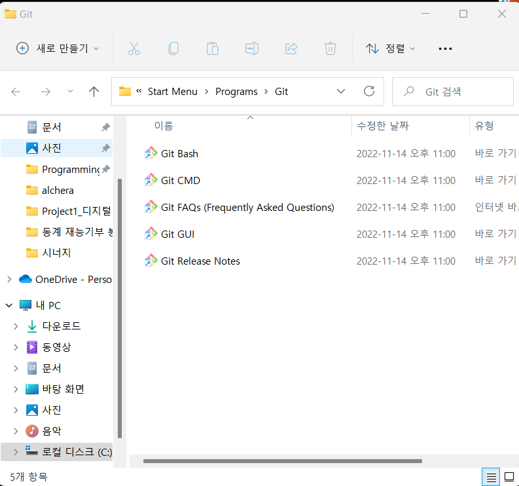The image size is (519, 486).
Task: Go forward with the right arrow
Action: point(46,92)
